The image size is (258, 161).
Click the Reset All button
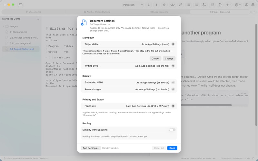159,148
